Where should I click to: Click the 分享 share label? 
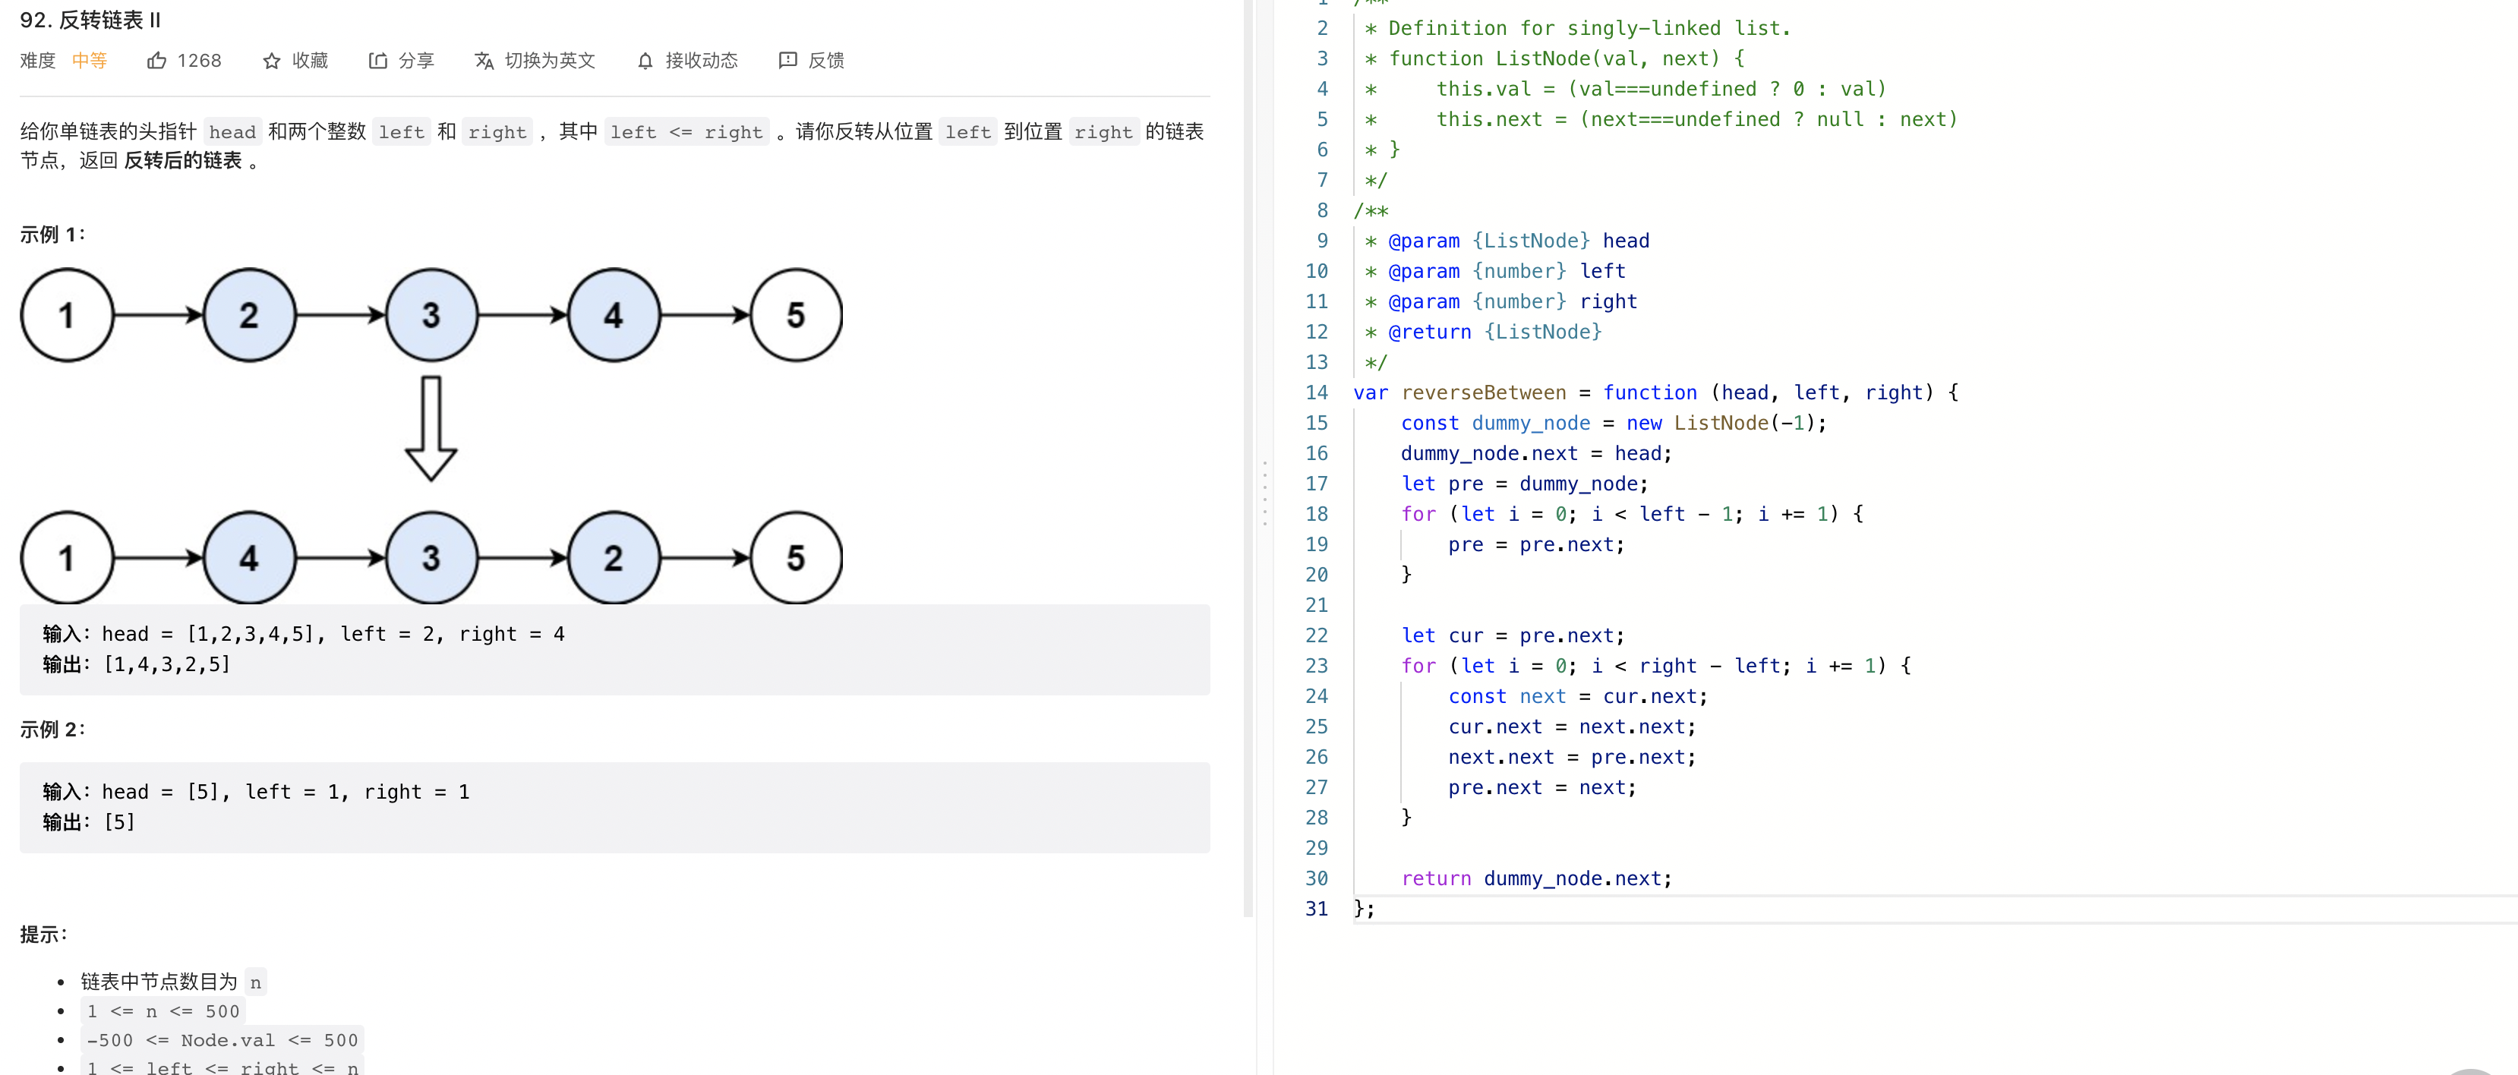416,61
